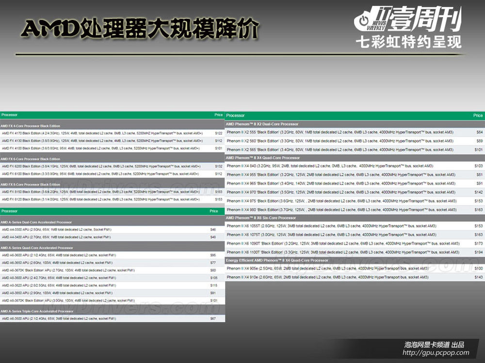
Task: Select the Phenom II X6 1075T row
Action: coord(355,235)
